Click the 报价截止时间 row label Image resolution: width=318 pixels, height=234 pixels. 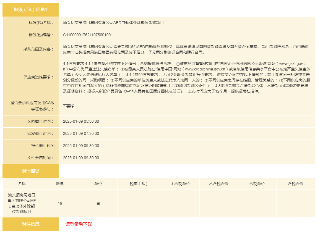coord(43,146)
